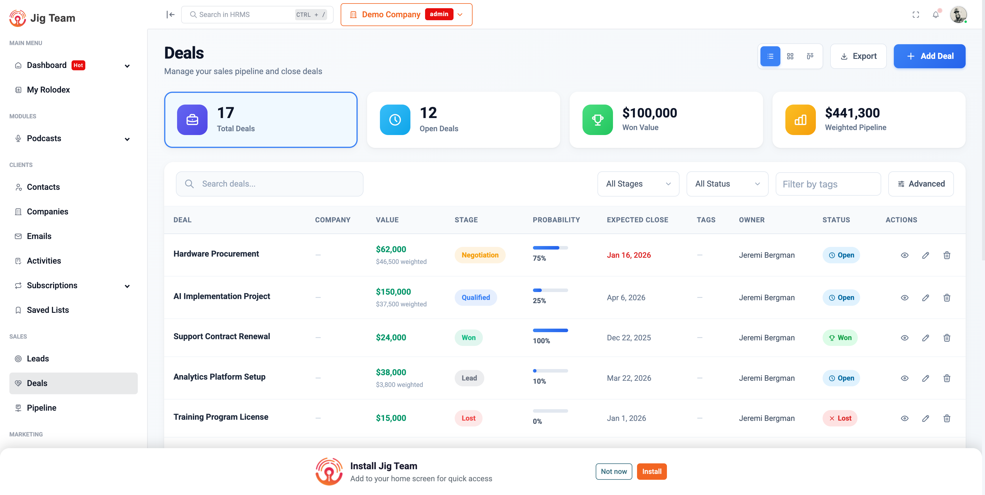The height and width of the screenshot is (495, 985).
Task: Edit the Hardware Procurement deal pencil icon
Action: tap(925, 255)
